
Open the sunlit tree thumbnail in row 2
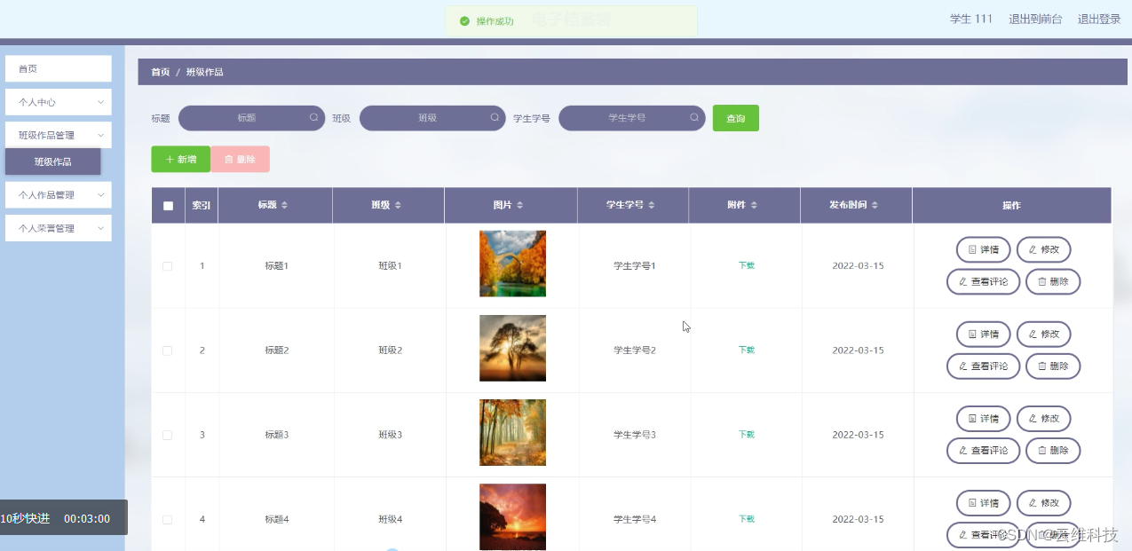click(512, 348)
